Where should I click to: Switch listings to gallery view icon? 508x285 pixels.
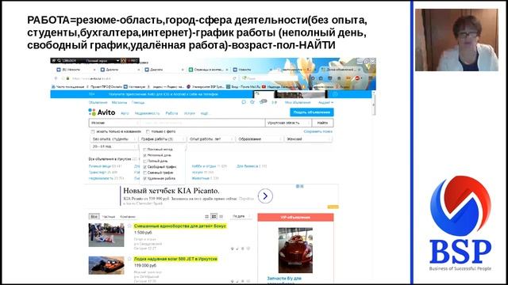pyautogui.click(x=214, y=216)
